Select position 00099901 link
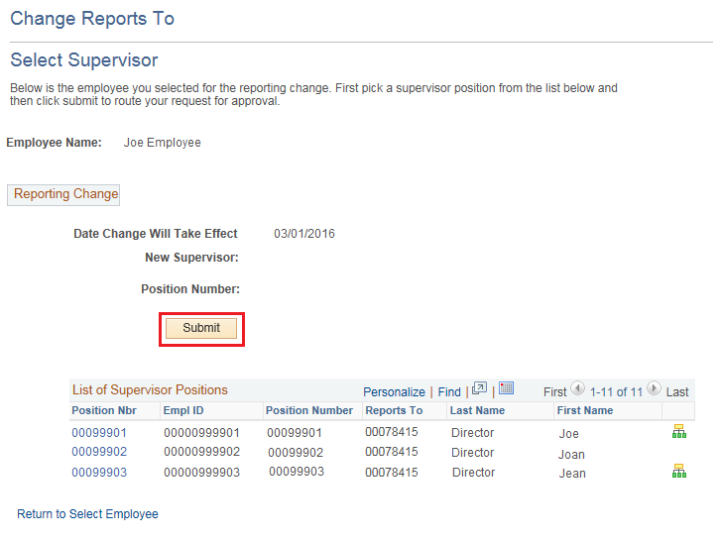Image resolution: width=722 pixels, height=541 pixels. coord(99,433)
